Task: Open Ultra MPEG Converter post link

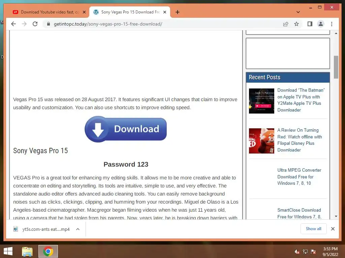Action: tap(299, 177)
